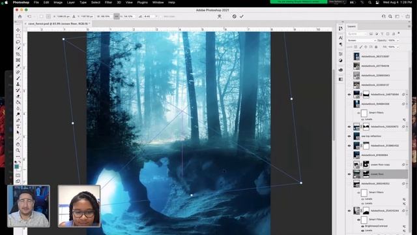Click the Lock position icon

(x=366, y=47)
